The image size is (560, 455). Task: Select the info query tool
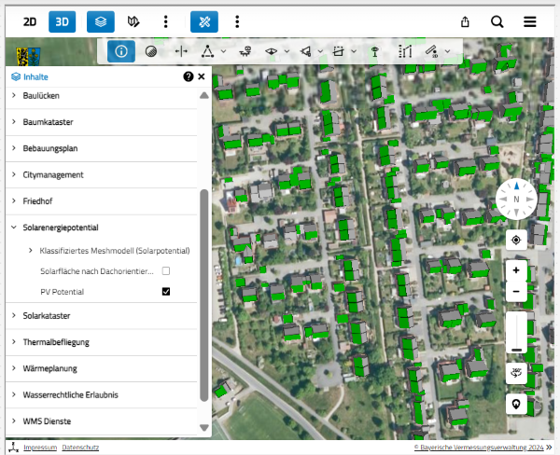pyautogui.click(x=120, y=51)
